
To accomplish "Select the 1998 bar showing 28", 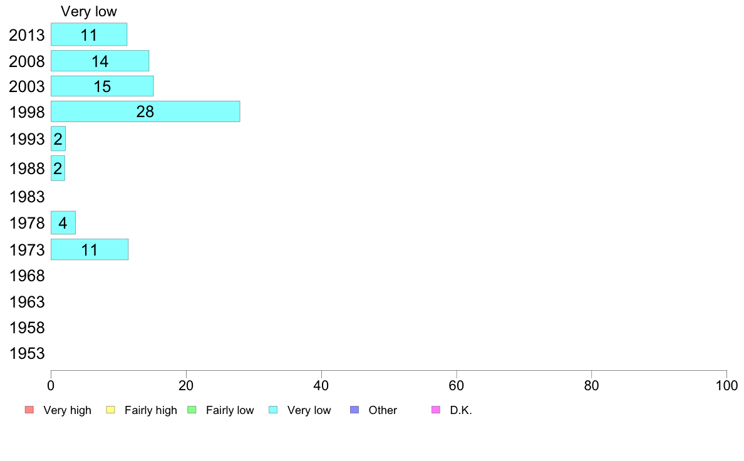I will (146, 111).
